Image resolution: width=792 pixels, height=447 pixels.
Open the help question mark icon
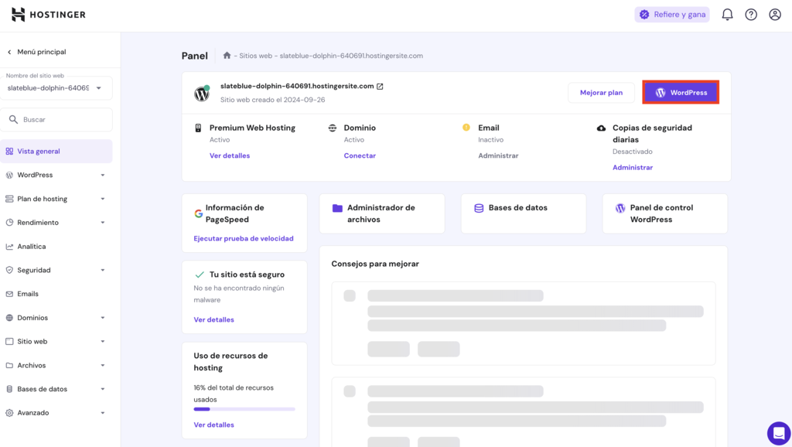coord(750,14)
